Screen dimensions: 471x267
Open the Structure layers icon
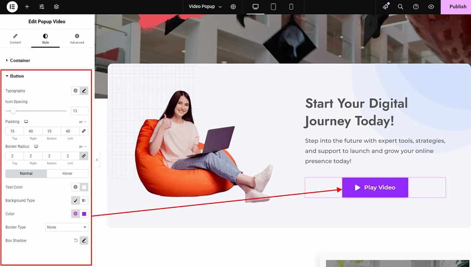pos(57,7)
